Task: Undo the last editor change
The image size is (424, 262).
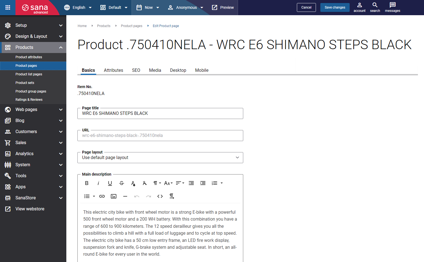Action: tap(137, 196)
